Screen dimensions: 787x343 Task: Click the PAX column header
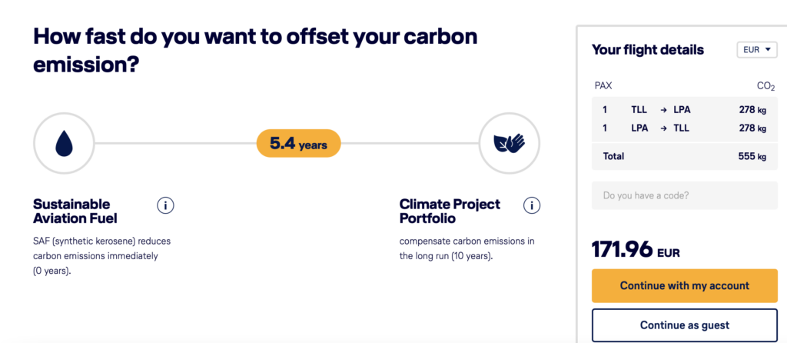(603, 86)
